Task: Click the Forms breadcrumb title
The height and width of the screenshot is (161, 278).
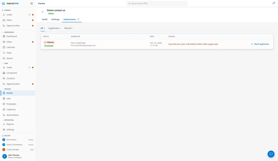Action: tap(42, 3)
